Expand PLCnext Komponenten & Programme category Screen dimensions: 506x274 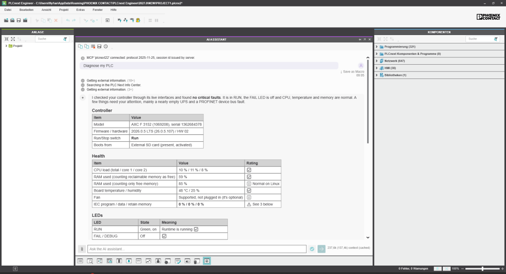click(x=377, y=54)
